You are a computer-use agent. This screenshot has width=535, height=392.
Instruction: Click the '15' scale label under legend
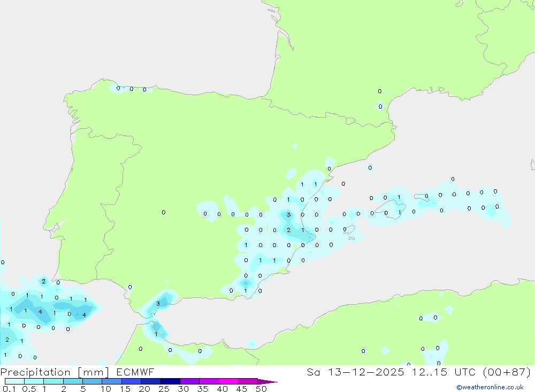click(x=125, y=389)
